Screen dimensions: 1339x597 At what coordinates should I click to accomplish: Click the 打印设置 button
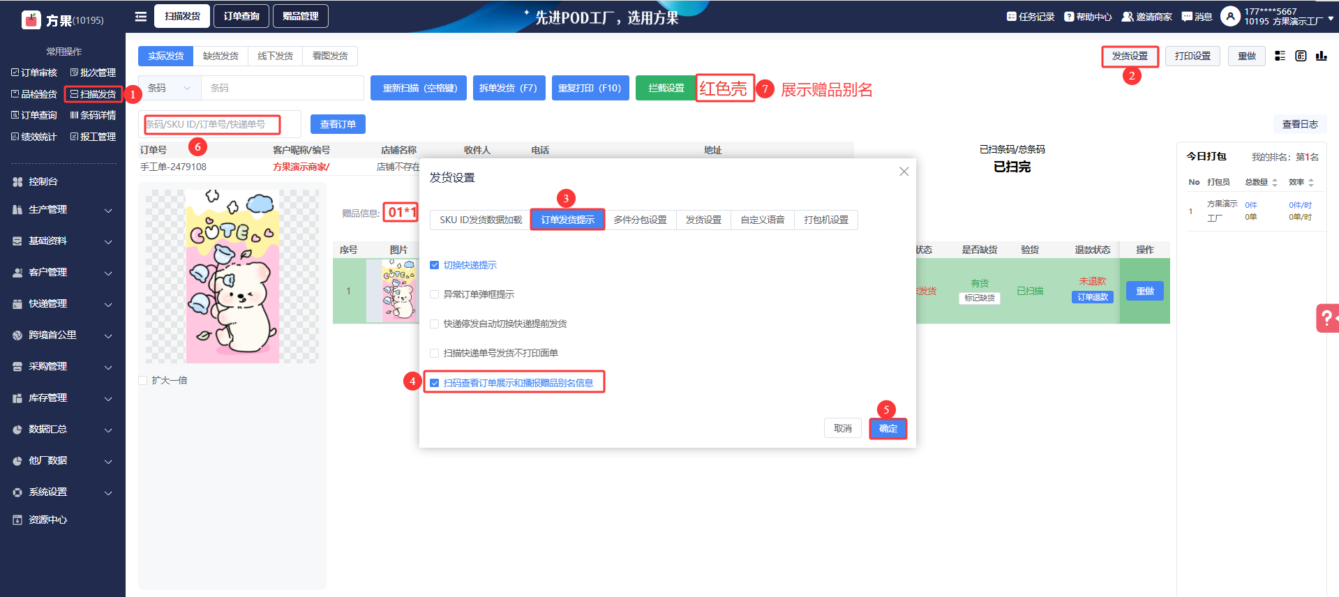(x=1192, y=56)
